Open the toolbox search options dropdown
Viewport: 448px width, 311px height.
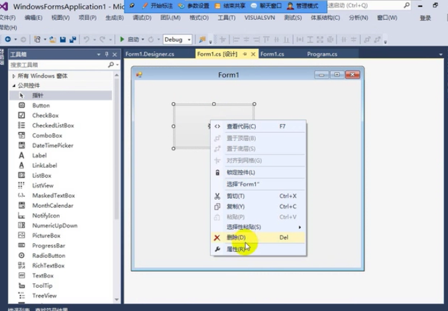pos(117,65)
